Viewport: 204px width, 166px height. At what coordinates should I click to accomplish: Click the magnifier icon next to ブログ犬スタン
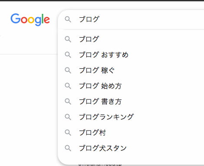[x=68, y=148]
